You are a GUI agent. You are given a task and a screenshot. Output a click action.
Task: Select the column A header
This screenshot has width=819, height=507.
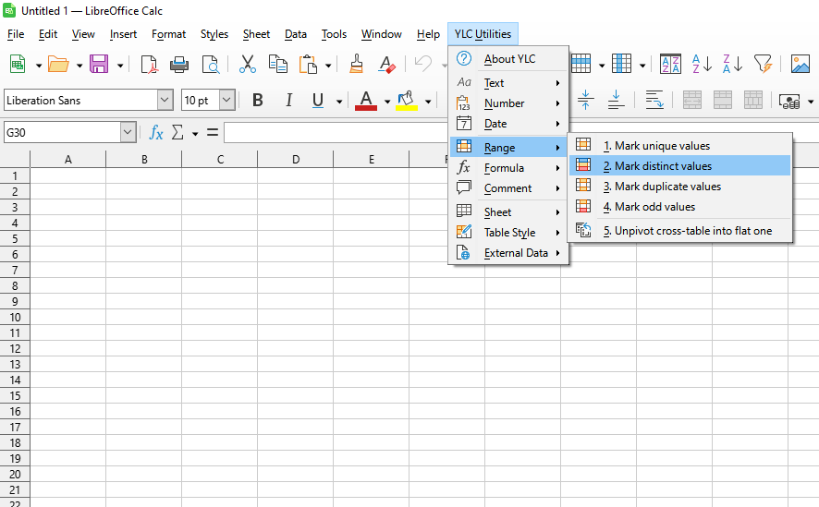point(68,160)
